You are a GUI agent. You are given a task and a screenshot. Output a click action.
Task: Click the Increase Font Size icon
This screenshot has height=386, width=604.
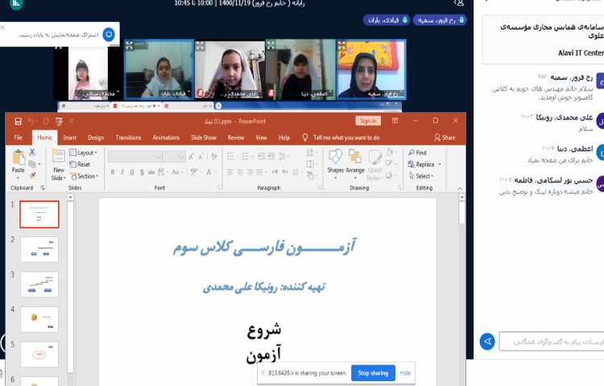[x=192, y=157]
